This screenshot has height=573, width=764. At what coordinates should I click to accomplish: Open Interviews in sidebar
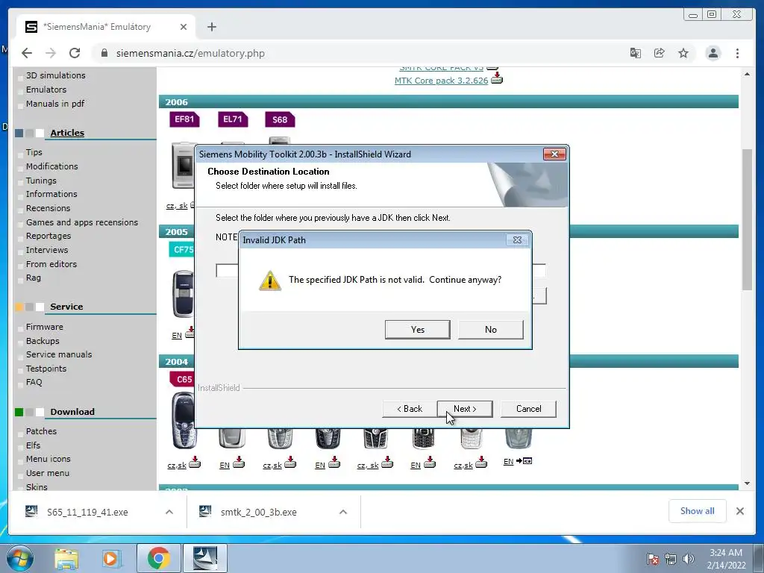pos(47,250)
